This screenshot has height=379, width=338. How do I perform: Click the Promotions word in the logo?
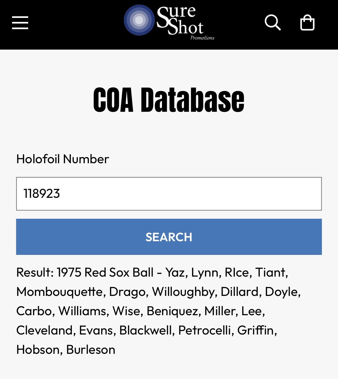202,38
